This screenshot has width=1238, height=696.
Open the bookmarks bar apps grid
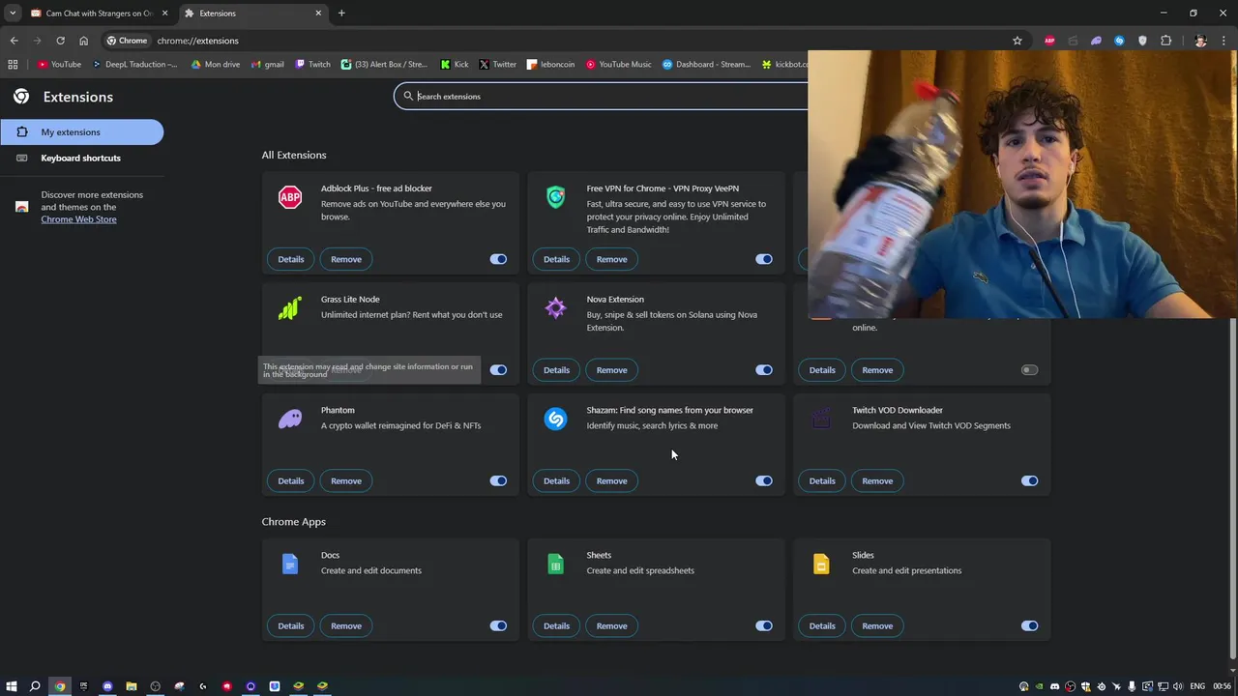point(13,65)
